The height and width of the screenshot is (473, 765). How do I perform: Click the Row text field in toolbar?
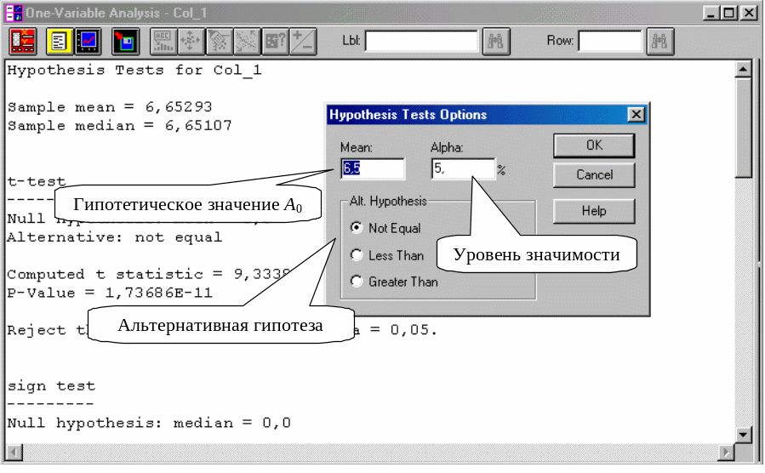click(610, 41)
